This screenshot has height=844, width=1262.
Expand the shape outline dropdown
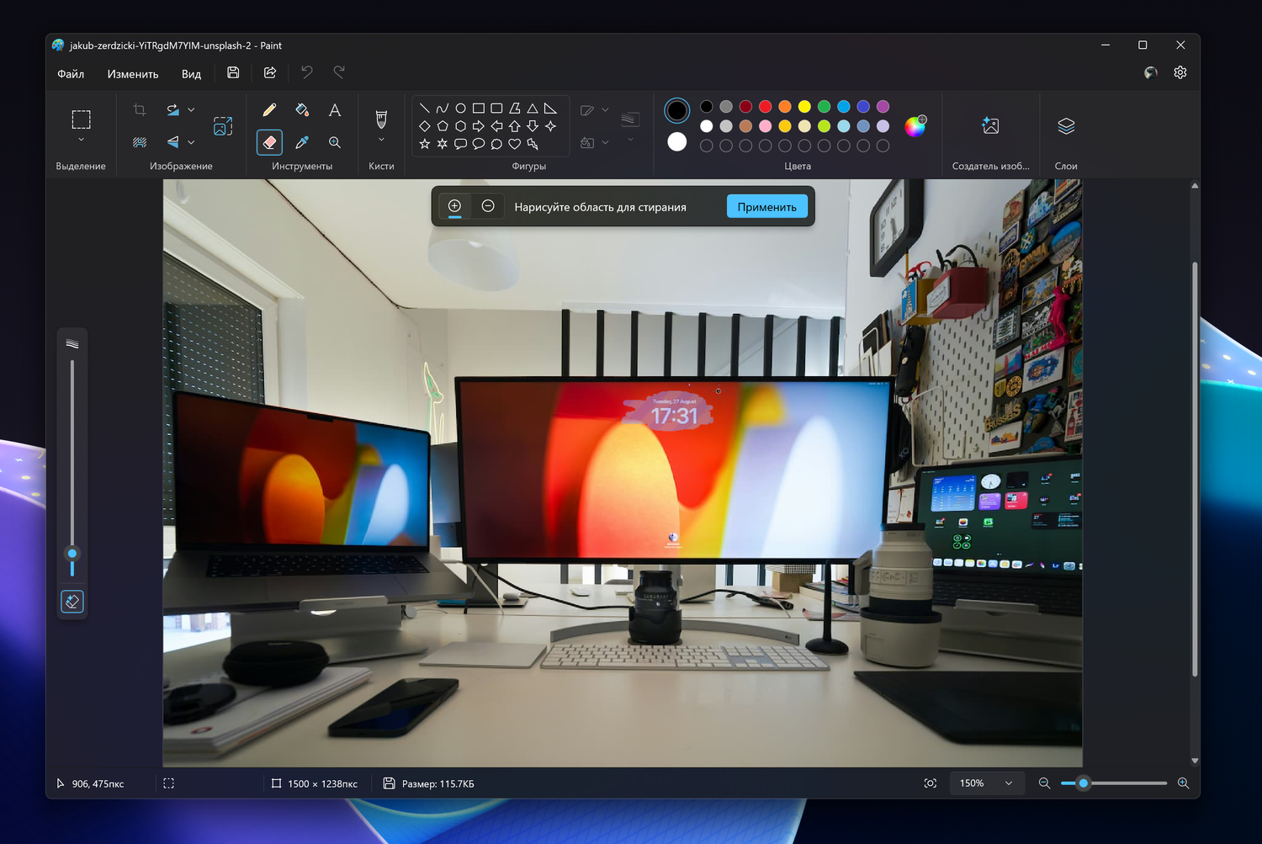point(605,110)
